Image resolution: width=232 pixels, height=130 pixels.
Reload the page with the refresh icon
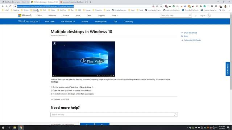click(11, 6)
